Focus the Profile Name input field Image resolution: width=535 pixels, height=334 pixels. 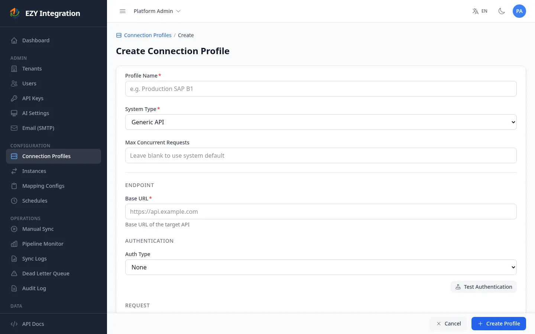point(321,89)
